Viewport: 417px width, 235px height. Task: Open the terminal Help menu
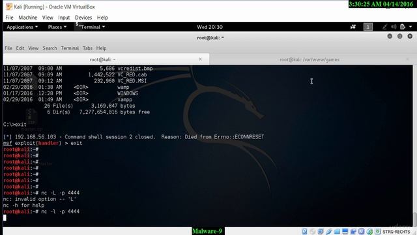[102, 48]
